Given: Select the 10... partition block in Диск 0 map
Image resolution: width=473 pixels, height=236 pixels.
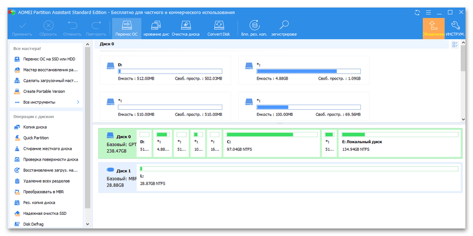Looking at the screenshot, I should (x=198, y=144).
